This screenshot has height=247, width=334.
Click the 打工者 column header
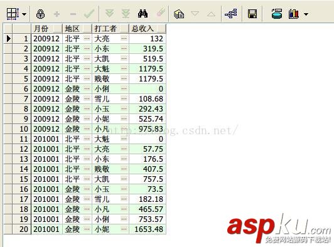(110, 28)
